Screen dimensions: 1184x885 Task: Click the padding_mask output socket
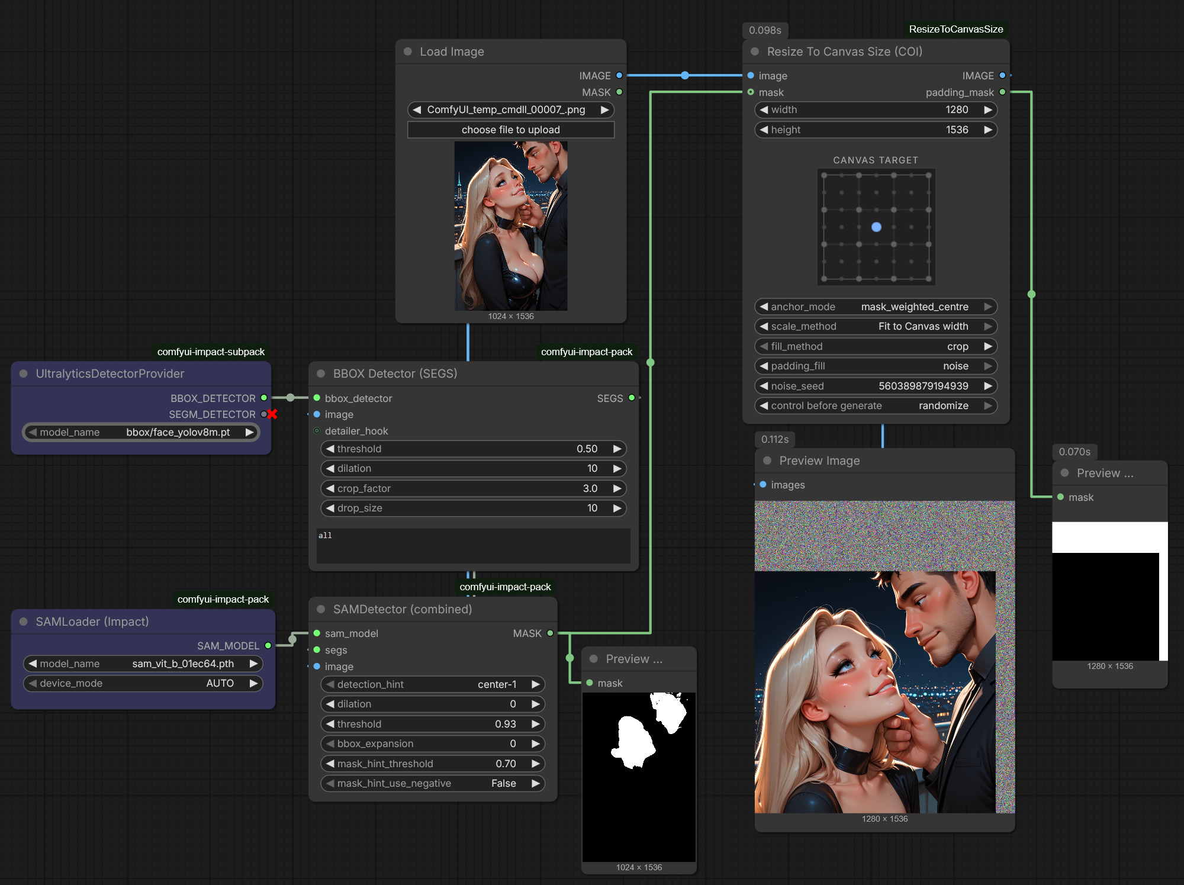point(1002,92)
